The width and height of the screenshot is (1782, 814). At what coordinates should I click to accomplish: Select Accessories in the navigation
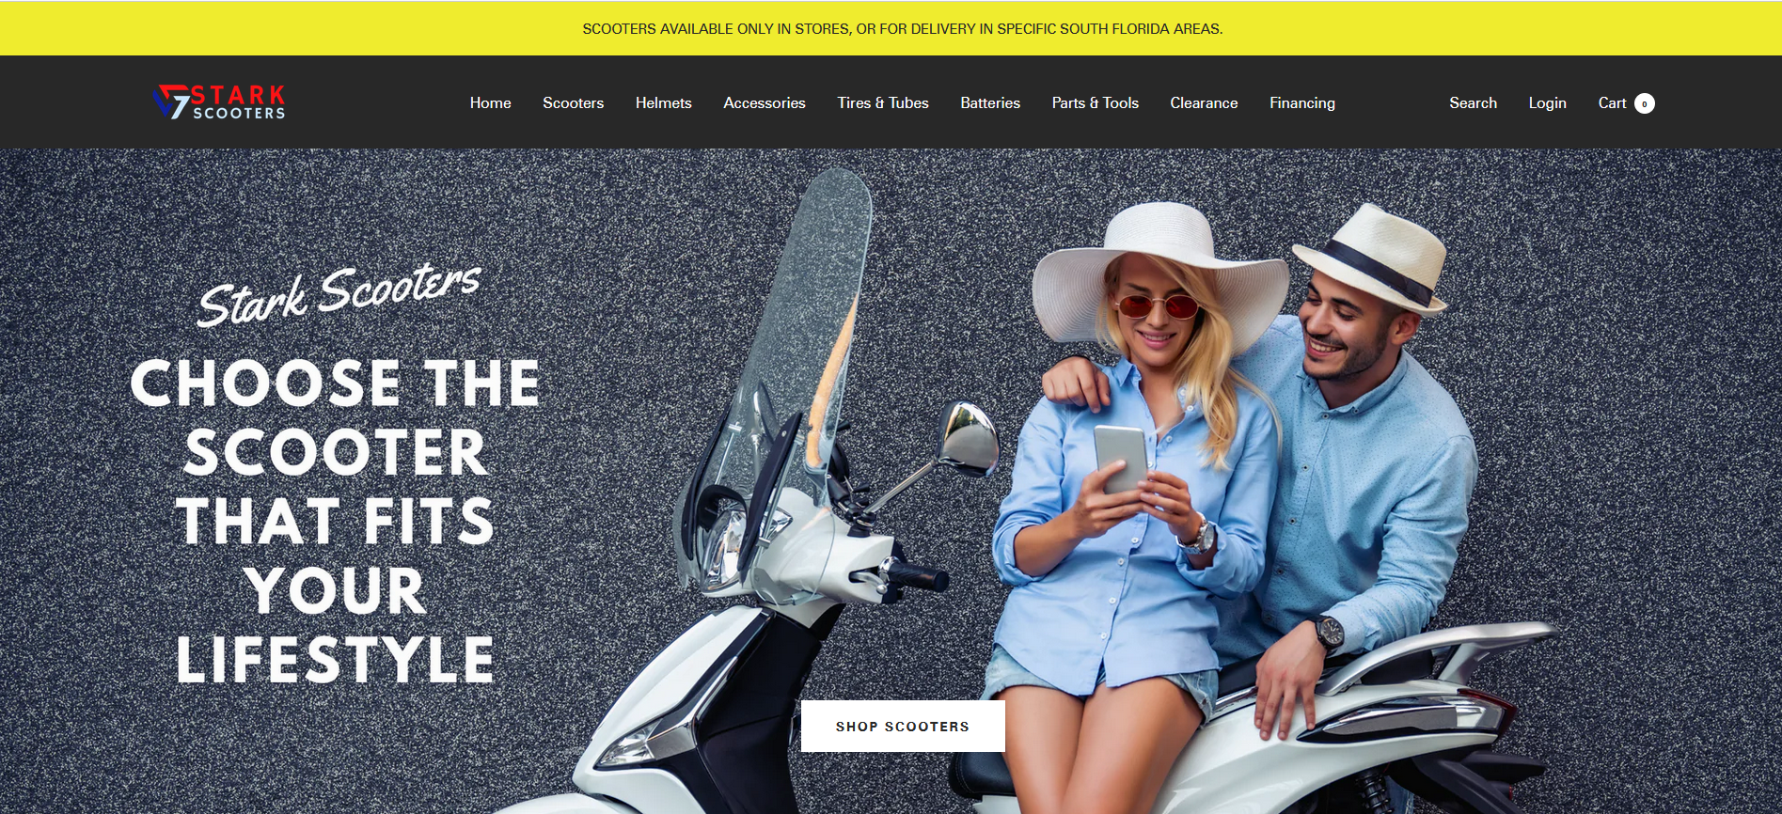(765, 103)
